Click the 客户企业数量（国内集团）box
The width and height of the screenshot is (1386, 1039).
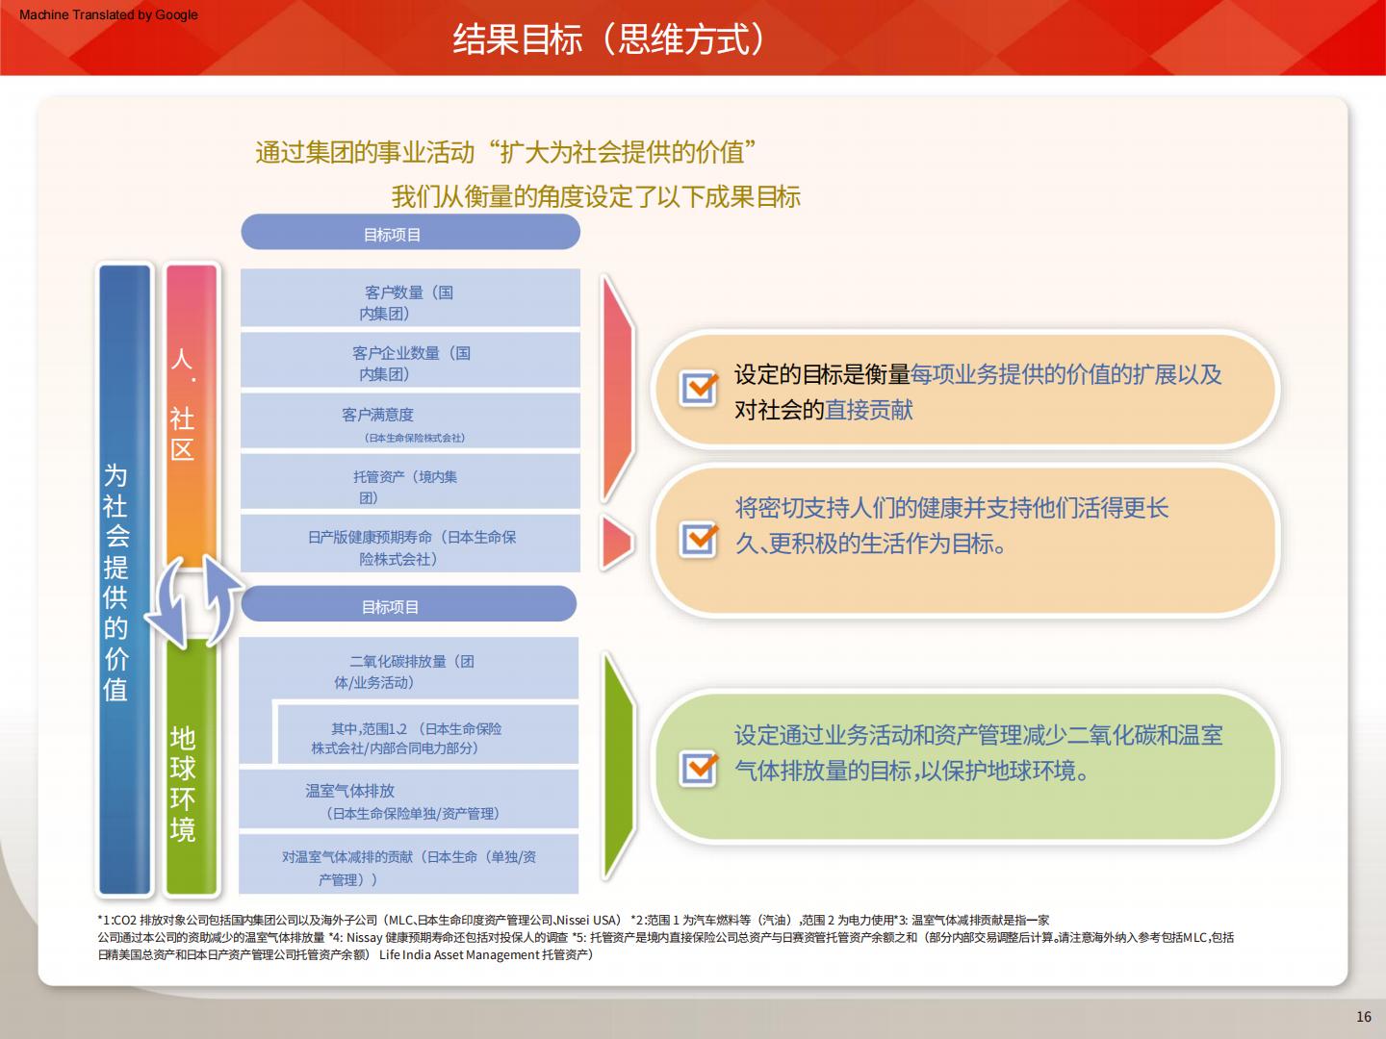pyautogui.click(x=410, y=361)
